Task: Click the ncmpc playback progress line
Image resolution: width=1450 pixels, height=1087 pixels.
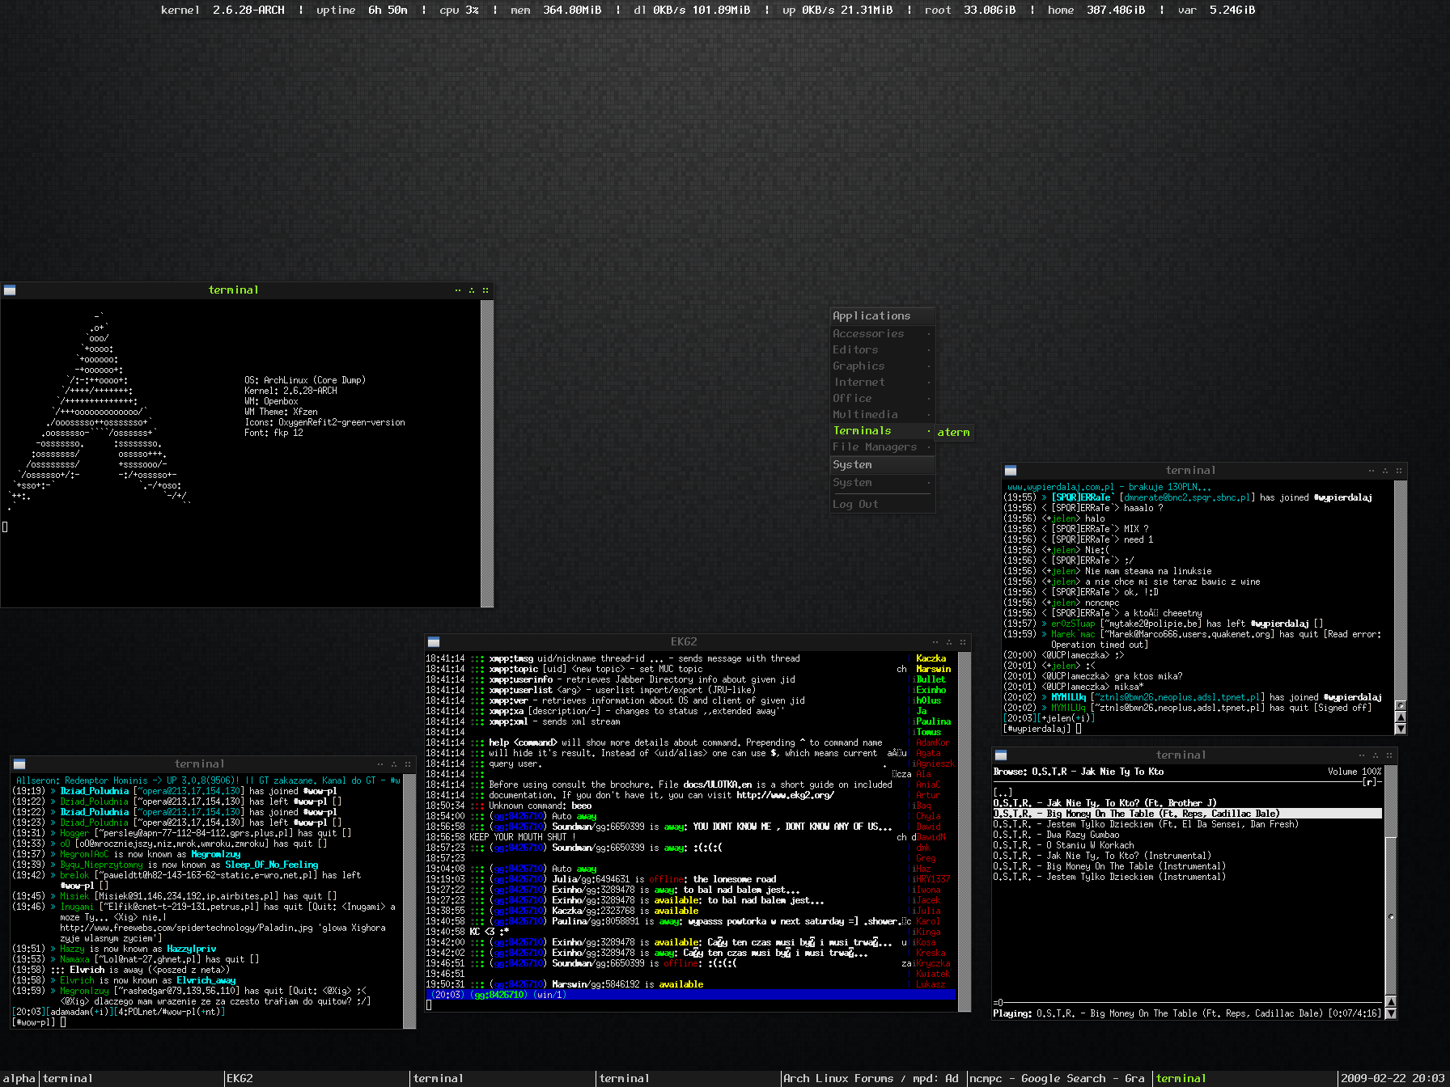Action: 1188,1003
